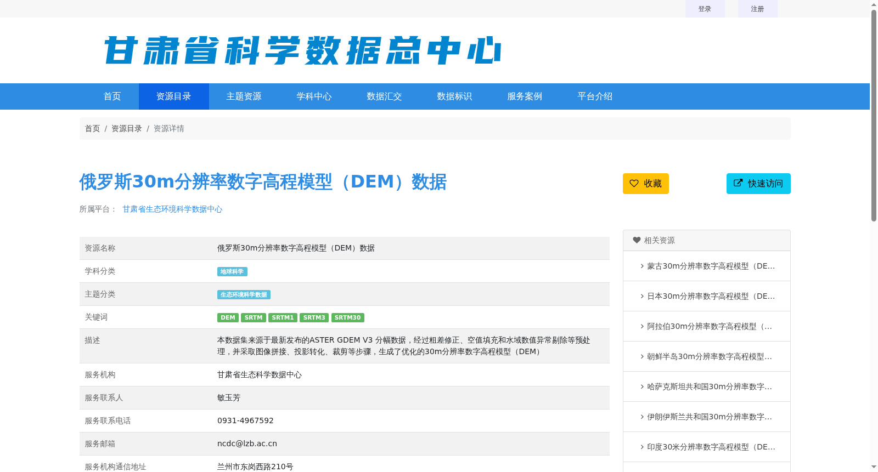Click the 生态环境科学数据 theme tag
The width and height of the screenshot is (878, 472).
tap(244, 295)
